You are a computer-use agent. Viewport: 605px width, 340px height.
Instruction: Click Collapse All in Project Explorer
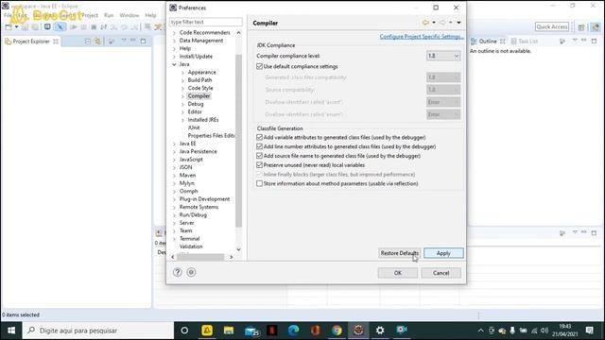coord(88,42)
